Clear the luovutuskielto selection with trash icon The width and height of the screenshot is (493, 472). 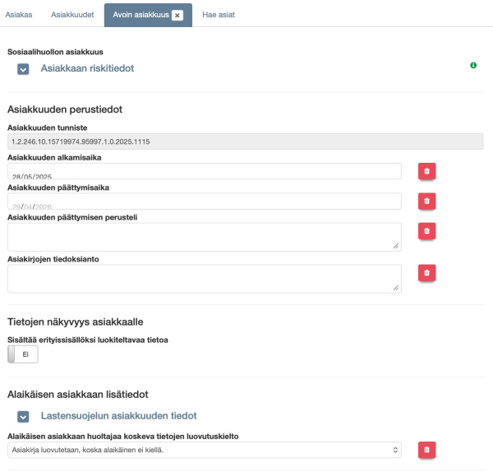(426, 450)
